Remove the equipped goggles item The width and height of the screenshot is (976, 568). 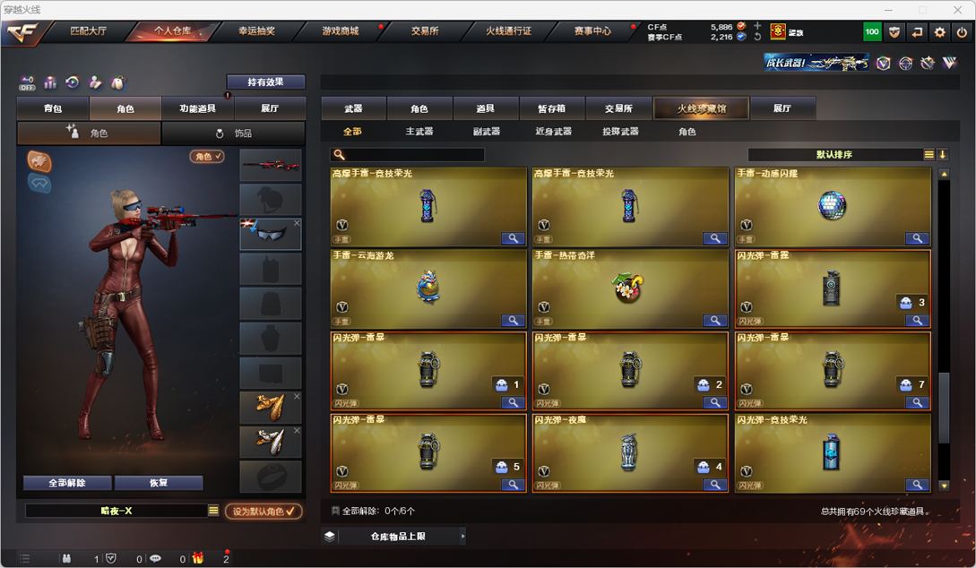tap(297, 223)
